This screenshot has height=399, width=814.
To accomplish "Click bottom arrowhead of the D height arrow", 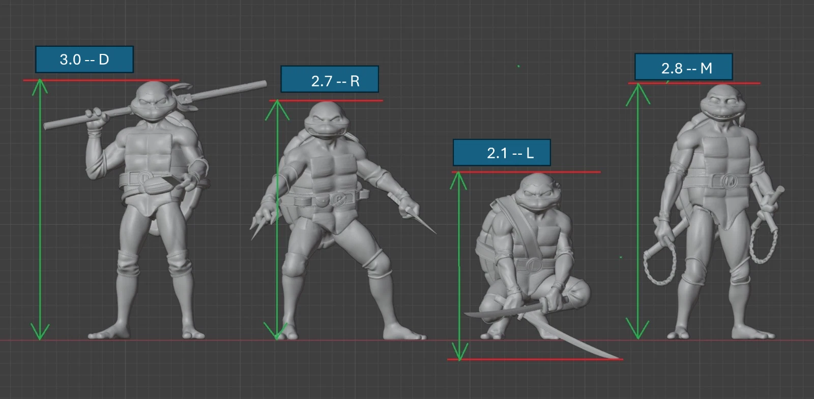I will 40,333.
